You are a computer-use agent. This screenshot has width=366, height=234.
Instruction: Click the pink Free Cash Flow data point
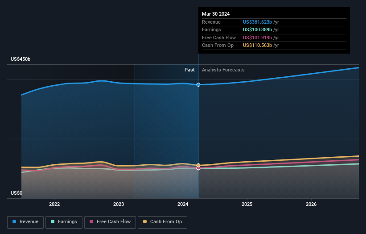point(198,168)
